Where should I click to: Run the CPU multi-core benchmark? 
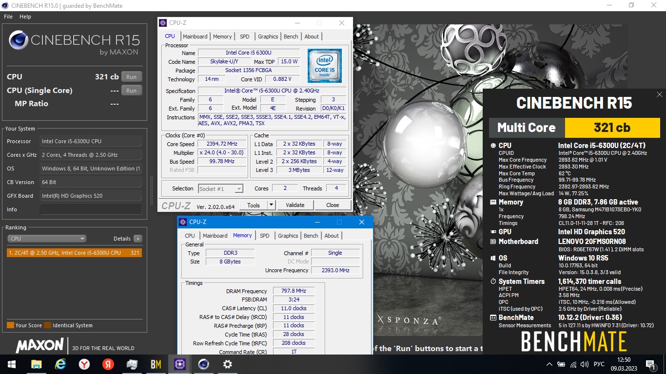(131, 77)
